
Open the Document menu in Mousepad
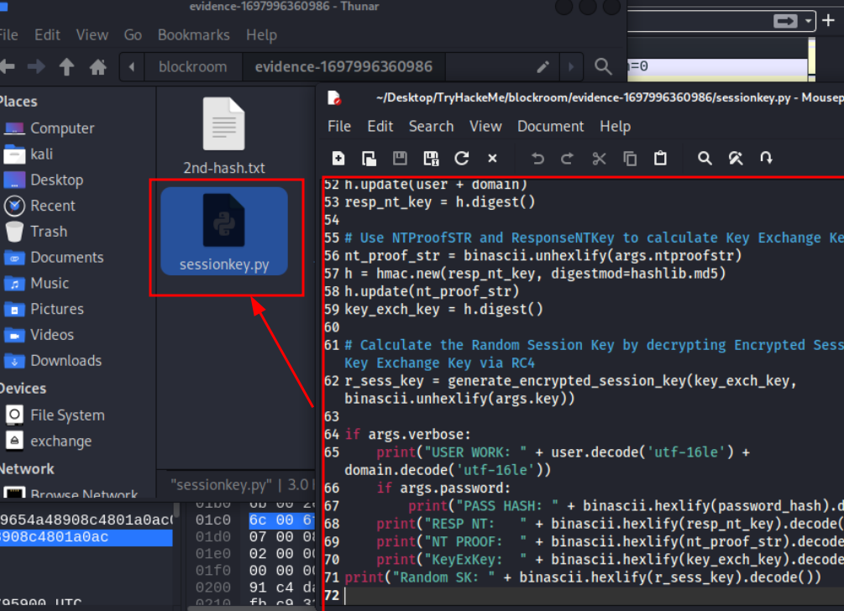click(x=550, y=127)
